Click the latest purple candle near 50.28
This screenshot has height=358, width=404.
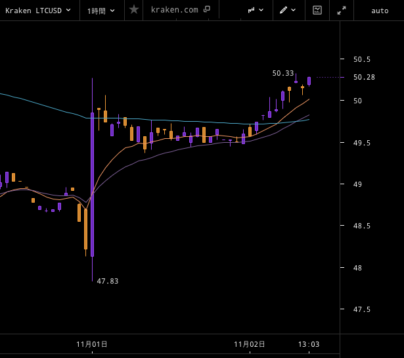click(x=309, y=81)
